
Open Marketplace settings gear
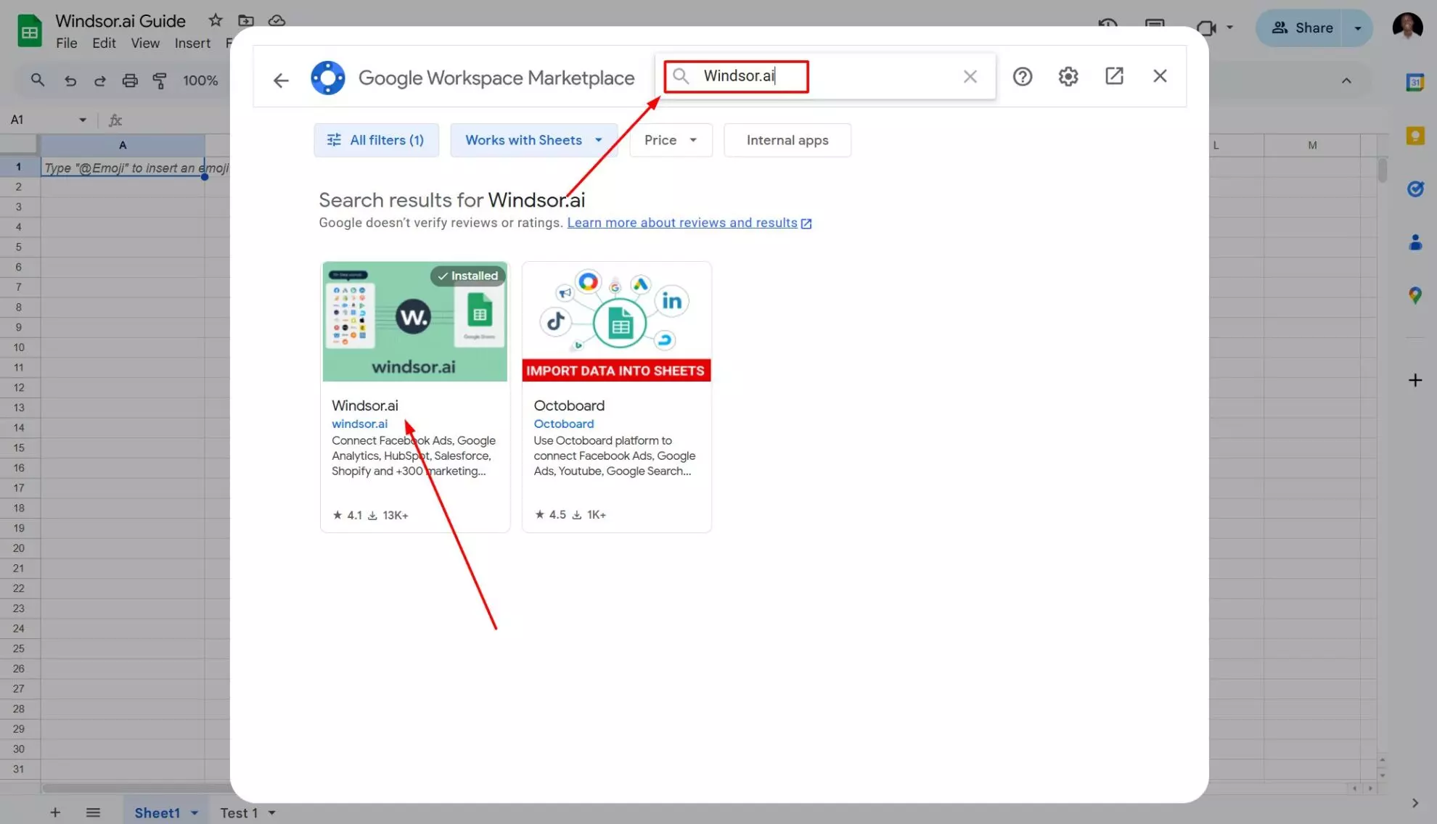tap(1068, 76)
